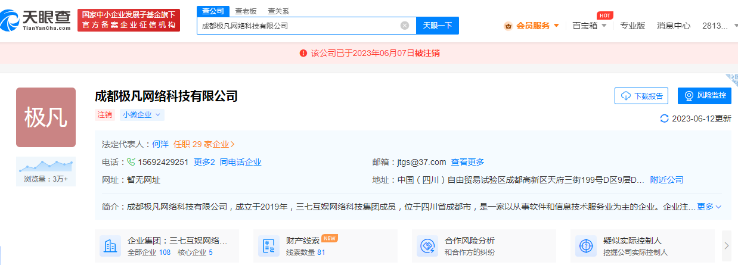Screen dimensions: 738x265
Task: Click the 企业集团 building icon
Action: [x=110, y=246]
